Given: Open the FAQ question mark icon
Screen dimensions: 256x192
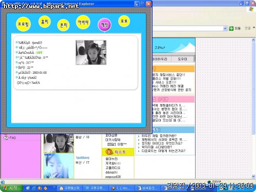Looking at the screenshot, I should coord(6,138).
